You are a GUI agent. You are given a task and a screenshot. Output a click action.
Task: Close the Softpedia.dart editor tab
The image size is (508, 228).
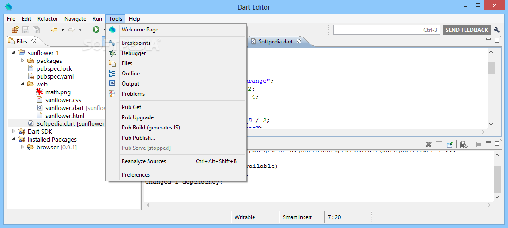(299, 41)
